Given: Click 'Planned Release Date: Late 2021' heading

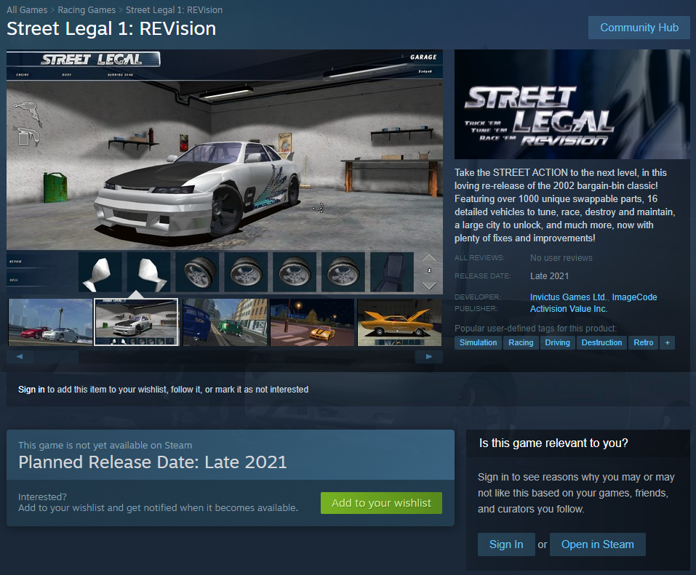Looking at the screenshot, I should 153,462.
